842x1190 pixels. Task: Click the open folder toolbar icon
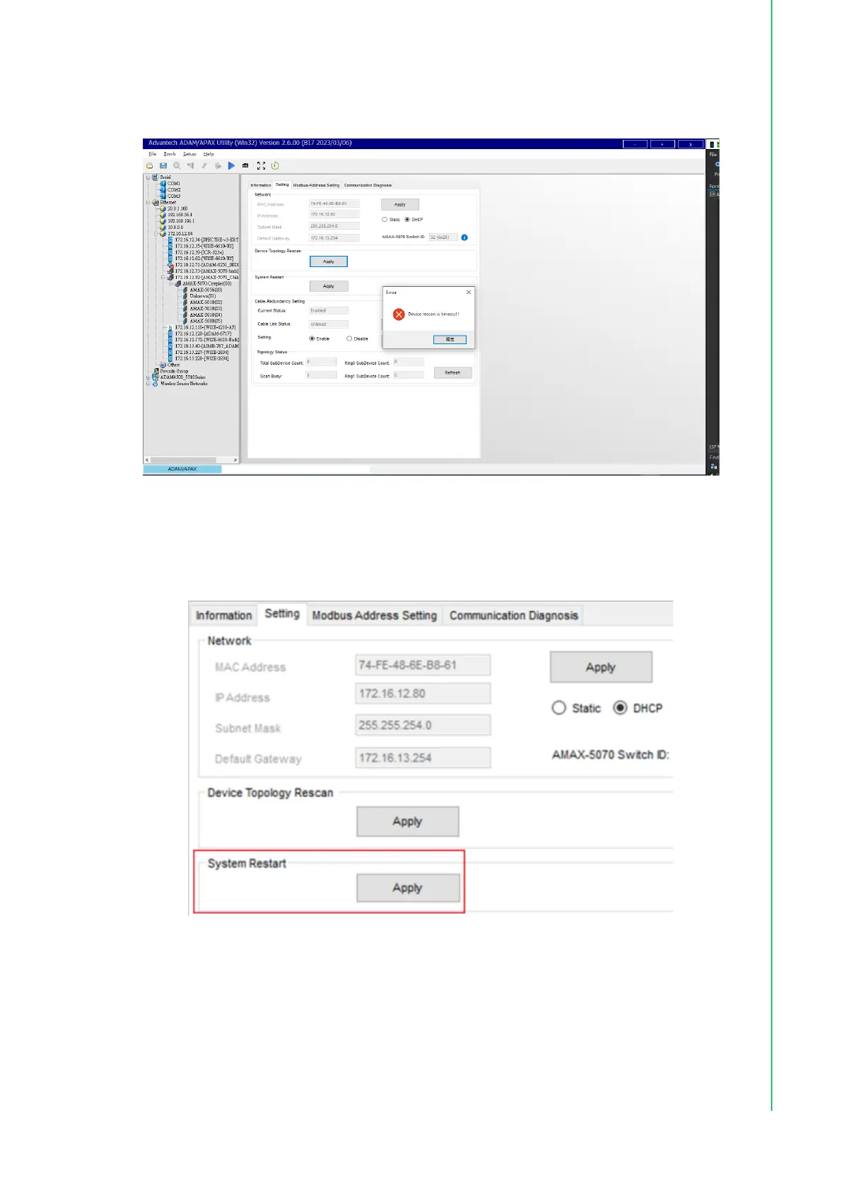tap(150, 166)
